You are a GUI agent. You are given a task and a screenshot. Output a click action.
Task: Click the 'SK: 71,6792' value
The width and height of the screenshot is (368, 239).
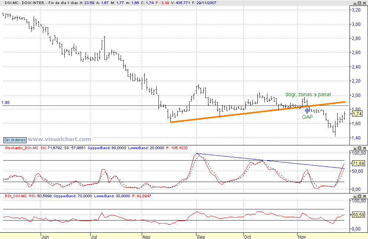(x=51, y=148)
